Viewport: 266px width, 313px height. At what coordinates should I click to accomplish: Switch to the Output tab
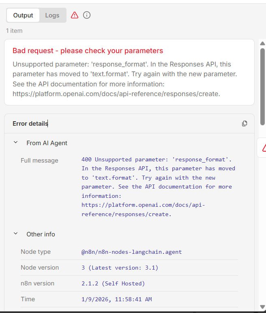click(23, 15)
